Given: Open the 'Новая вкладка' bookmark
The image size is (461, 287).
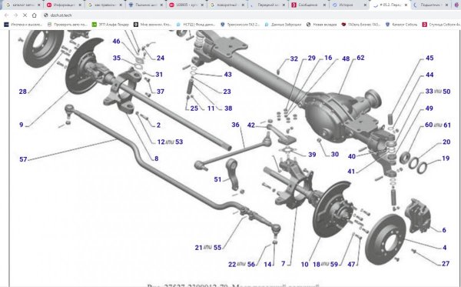Looking at the screenshot, I should pyautogui.click(x=321, y=25).
